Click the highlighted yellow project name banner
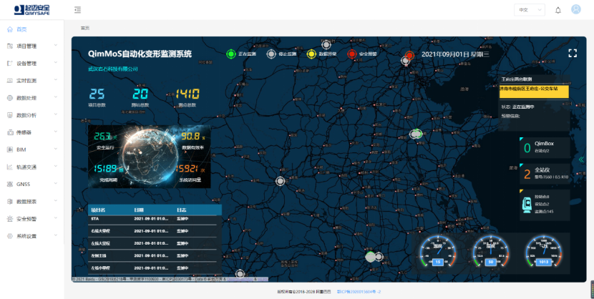The image size is (594, 299). pyautogui.click(x=534, y=92)
